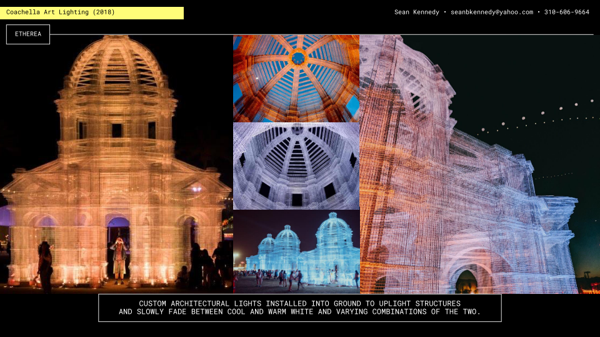Select the ETHEREA label box
The height and width of the screenshot is (337, 600).
point(28,34)
